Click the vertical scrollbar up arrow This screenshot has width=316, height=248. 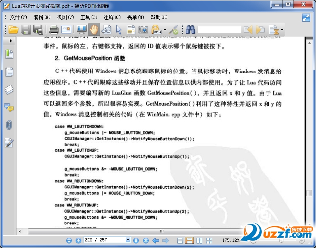309,43
